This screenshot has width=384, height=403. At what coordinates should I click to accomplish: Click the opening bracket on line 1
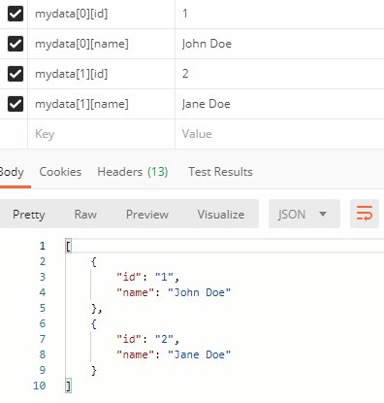(x=68, y=247)
